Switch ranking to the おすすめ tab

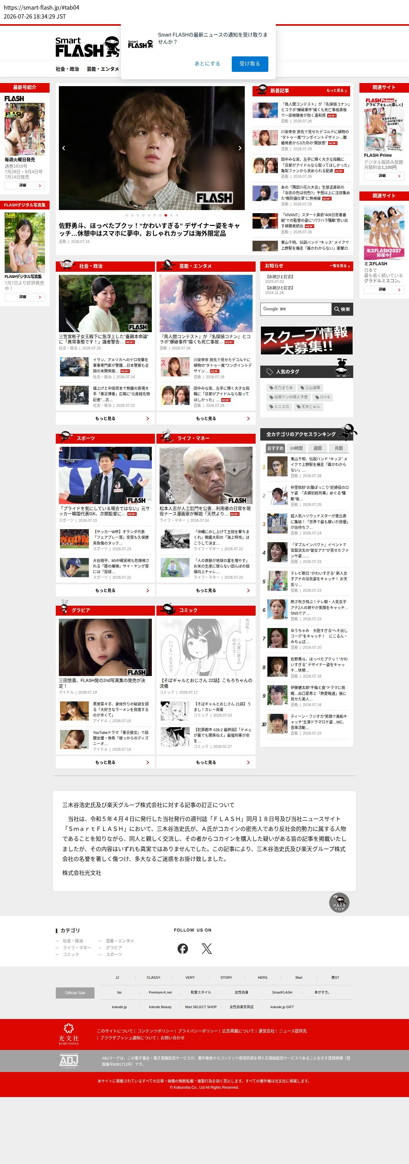275,448
